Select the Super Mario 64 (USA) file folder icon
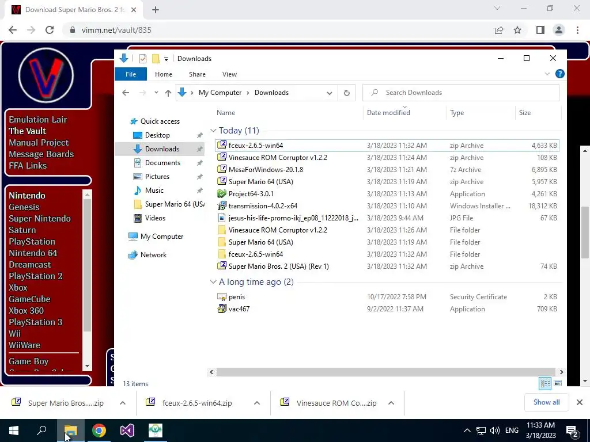The width and height of the screenshot is (590, 442). [222, 242]
